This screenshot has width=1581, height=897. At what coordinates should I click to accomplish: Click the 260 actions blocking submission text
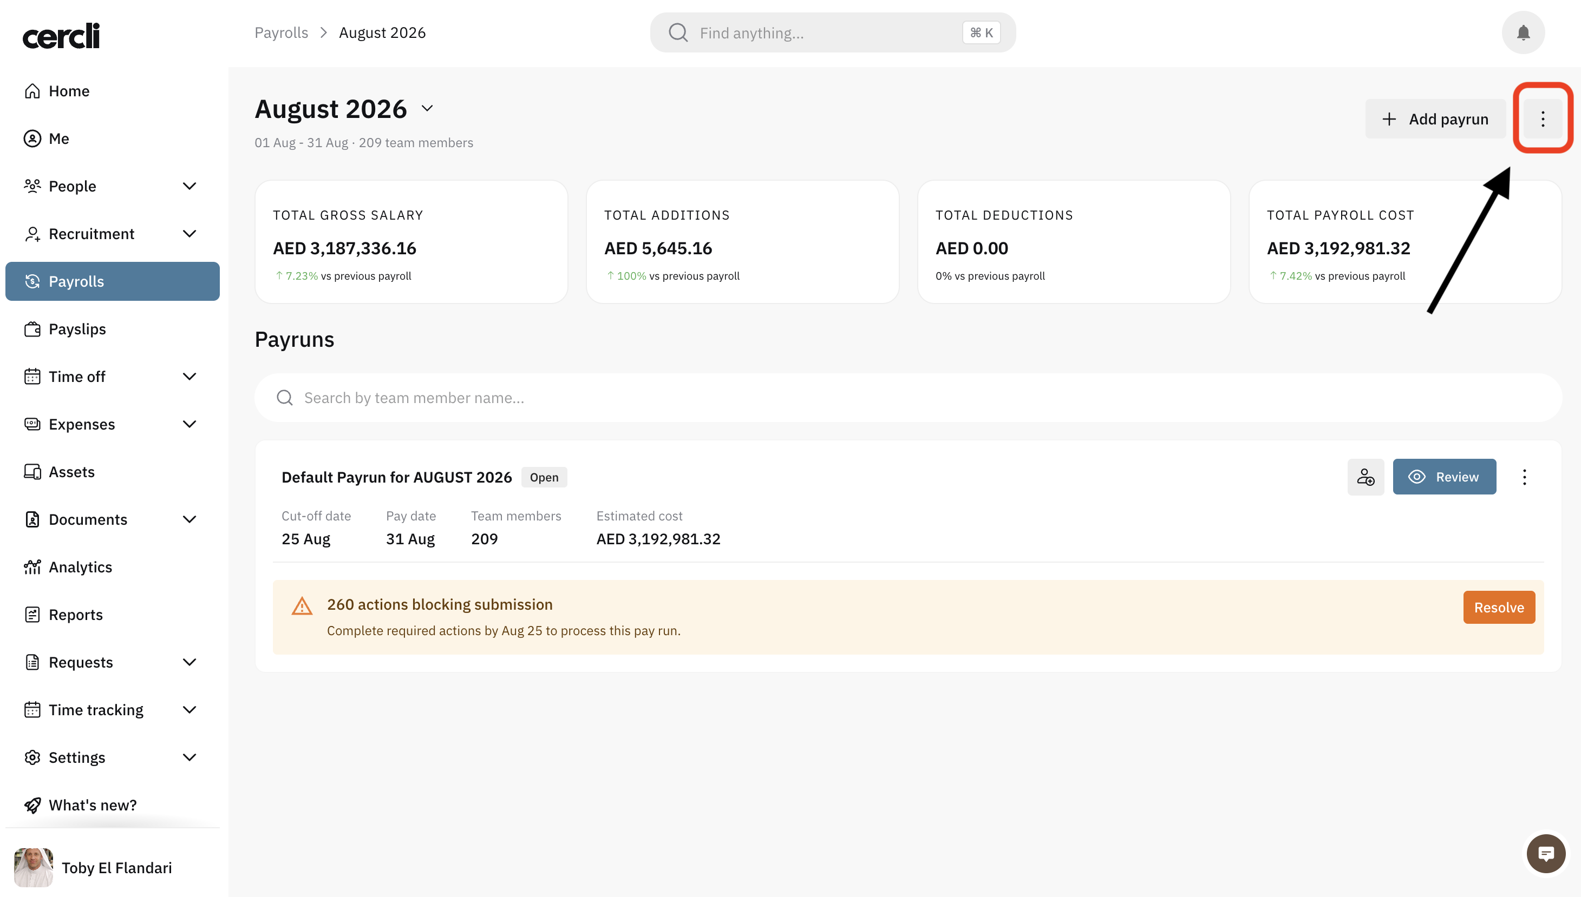[x=440, y=604]
